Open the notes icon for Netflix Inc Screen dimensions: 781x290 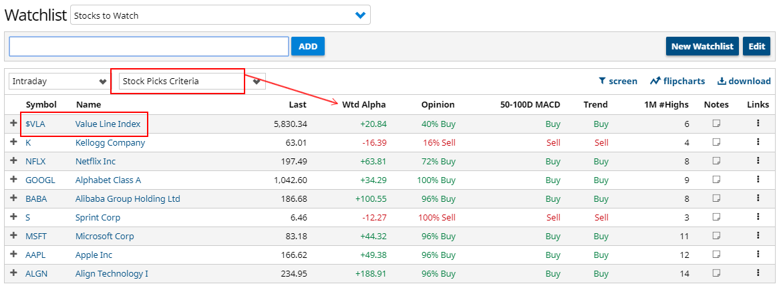click(716, 161)
